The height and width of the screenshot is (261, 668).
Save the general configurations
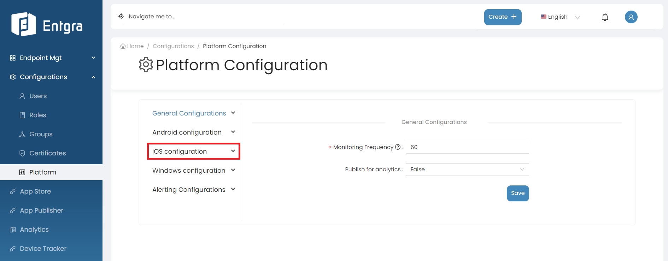(x=518, y=193)
